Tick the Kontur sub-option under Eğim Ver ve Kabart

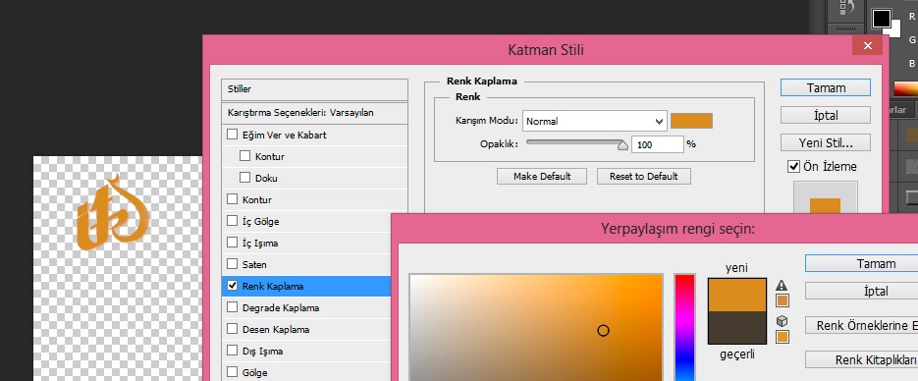click(x=245, y=156)
